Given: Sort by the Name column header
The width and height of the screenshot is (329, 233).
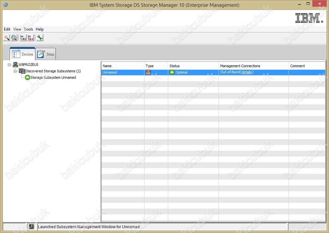Looking at the screenshot, I should click(x=123, y=66).
